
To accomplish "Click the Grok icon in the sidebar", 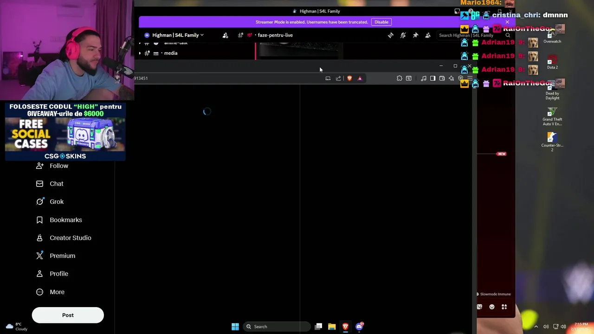I will [x=40, y=202].
